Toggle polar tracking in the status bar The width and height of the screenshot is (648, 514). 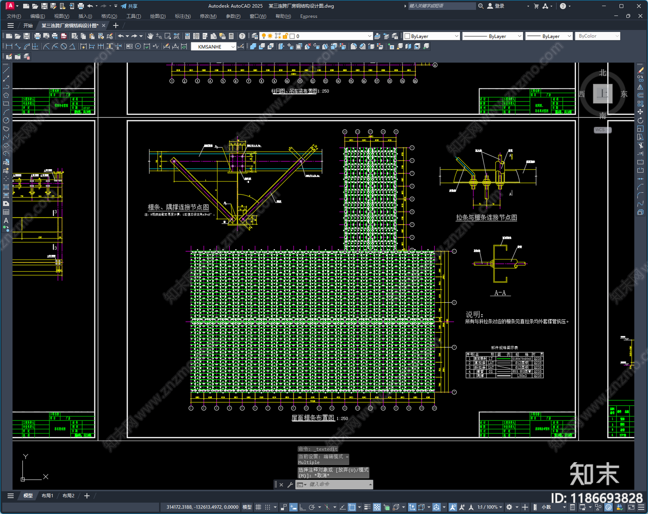point(312,507)
